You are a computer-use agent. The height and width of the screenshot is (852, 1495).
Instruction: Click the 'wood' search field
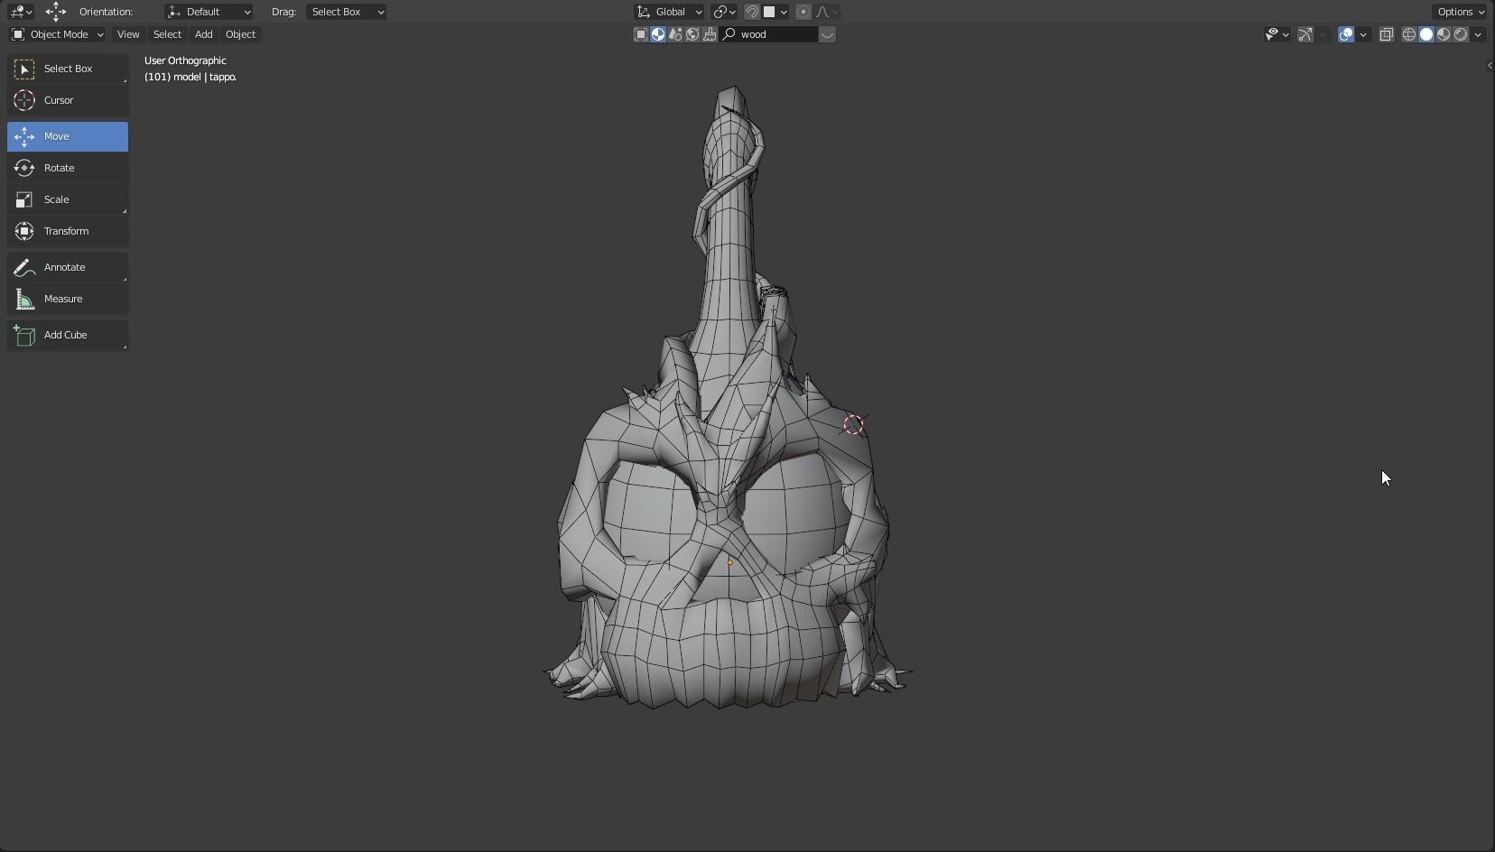[769, 34]
